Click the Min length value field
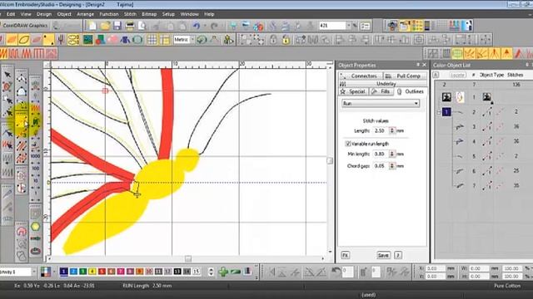533x299 pixels. pyautogui.click(x=381, y=154)
